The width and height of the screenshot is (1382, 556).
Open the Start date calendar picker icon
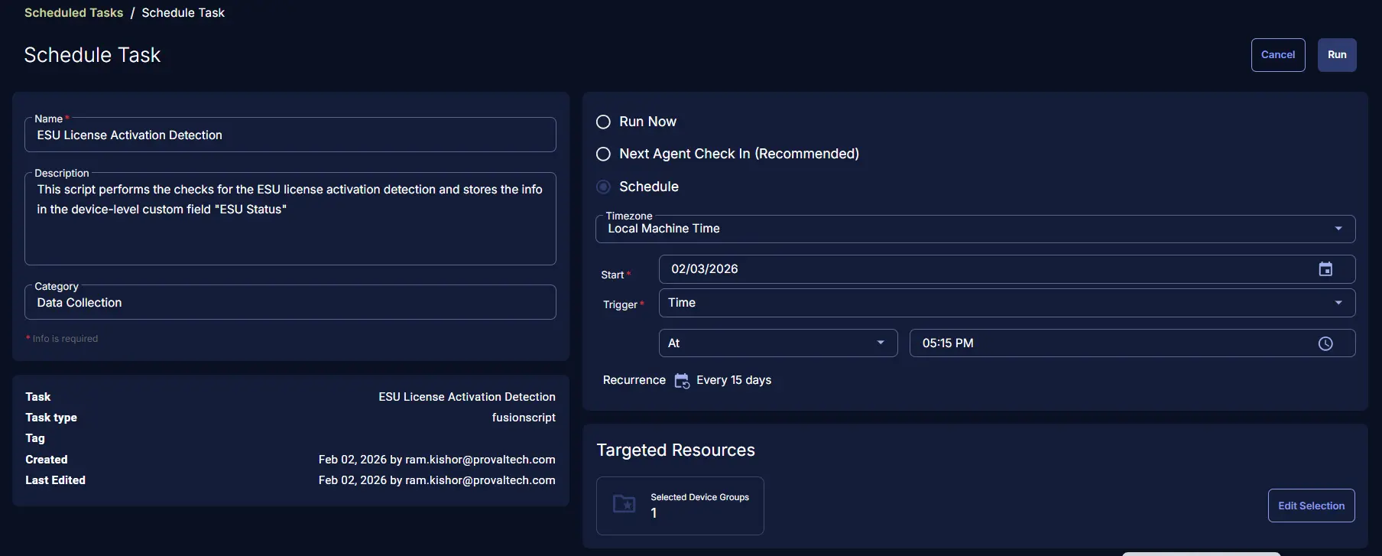point(1325,269)
